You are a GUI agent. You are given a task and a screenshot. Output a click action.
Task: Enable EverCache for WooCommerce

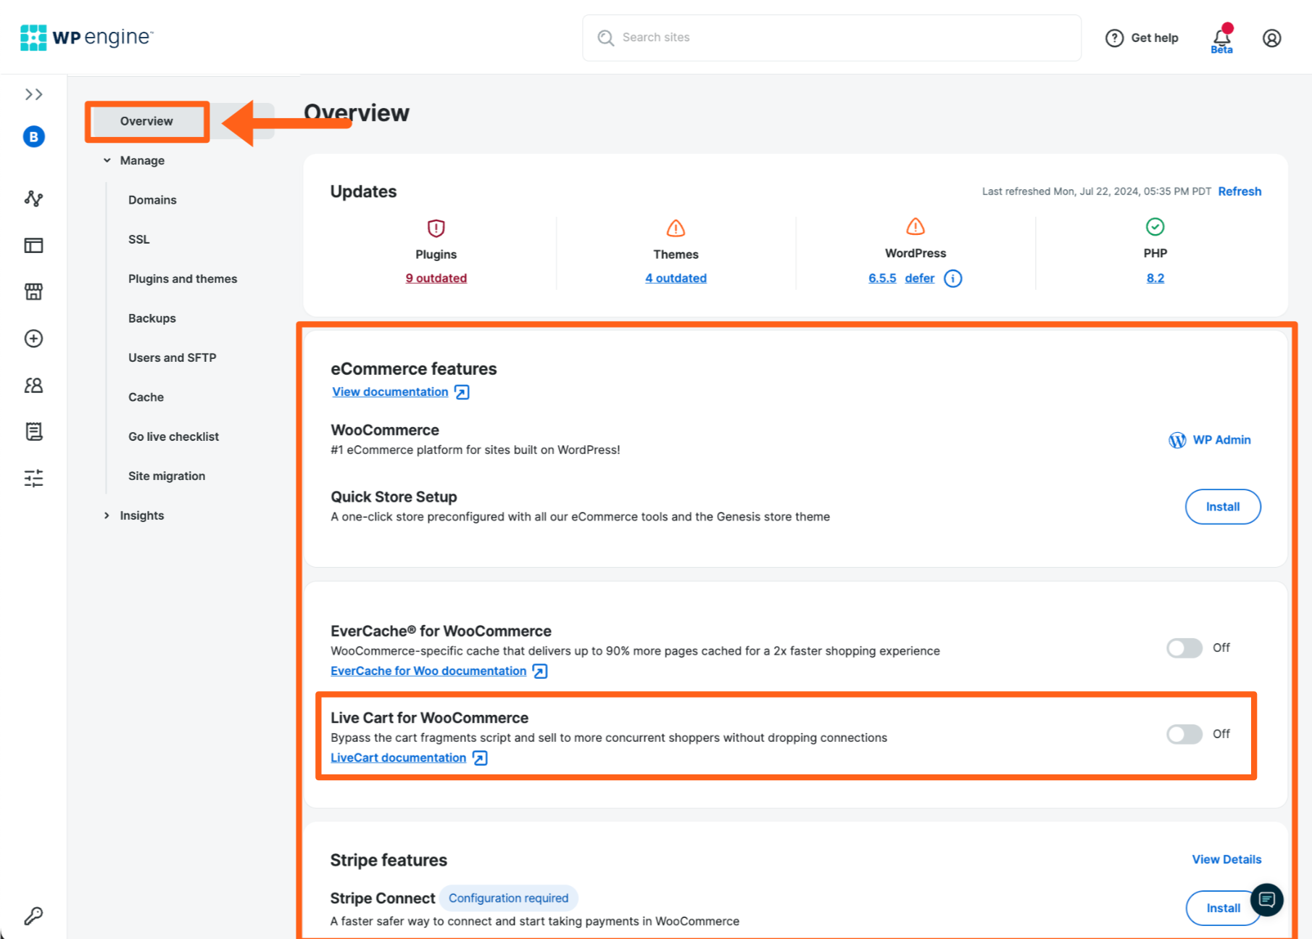click(x=1184, y=648)
